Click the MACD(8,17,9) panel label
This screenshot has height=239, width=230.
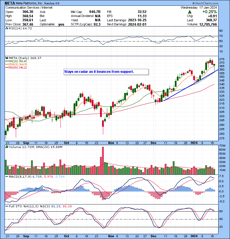click(20, 177)
